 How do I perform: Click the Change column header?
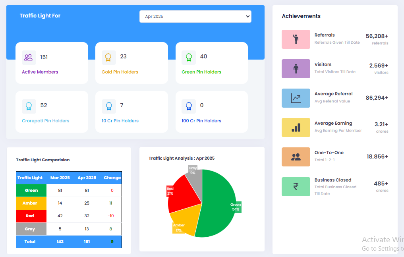(x=112, y=178)
